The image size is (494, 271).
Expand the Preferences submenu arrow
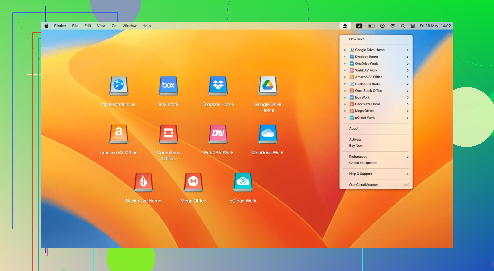click(x=408, y=157)
